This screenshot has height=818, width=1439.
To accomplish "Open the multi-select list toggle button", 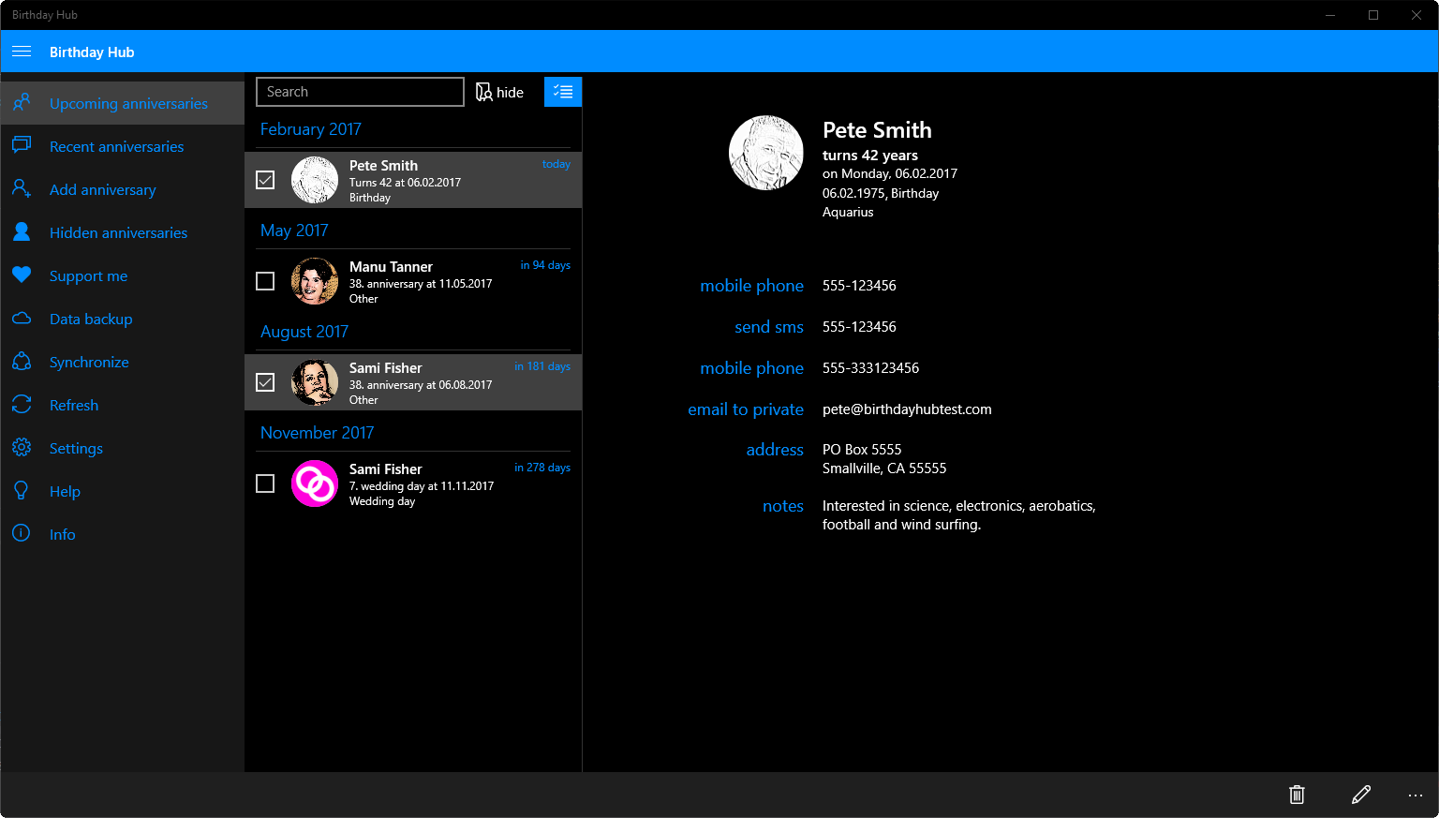I will click(563, 91).
